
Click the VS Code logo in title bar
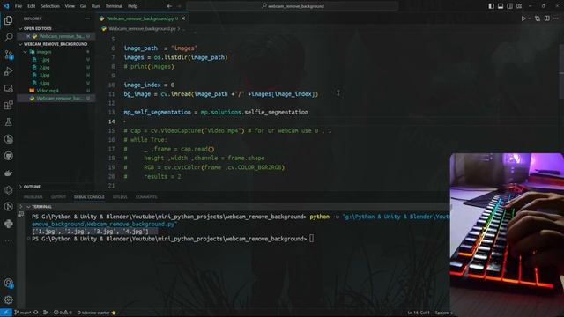pos(6,6)
